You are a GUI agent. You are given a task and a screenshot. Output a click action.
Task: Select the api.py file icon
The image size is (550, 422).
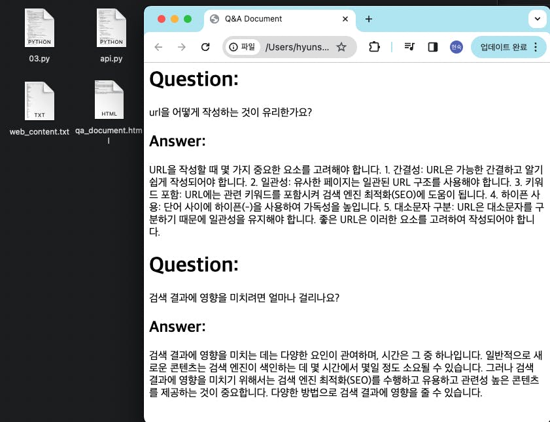(x=111, y=28)
